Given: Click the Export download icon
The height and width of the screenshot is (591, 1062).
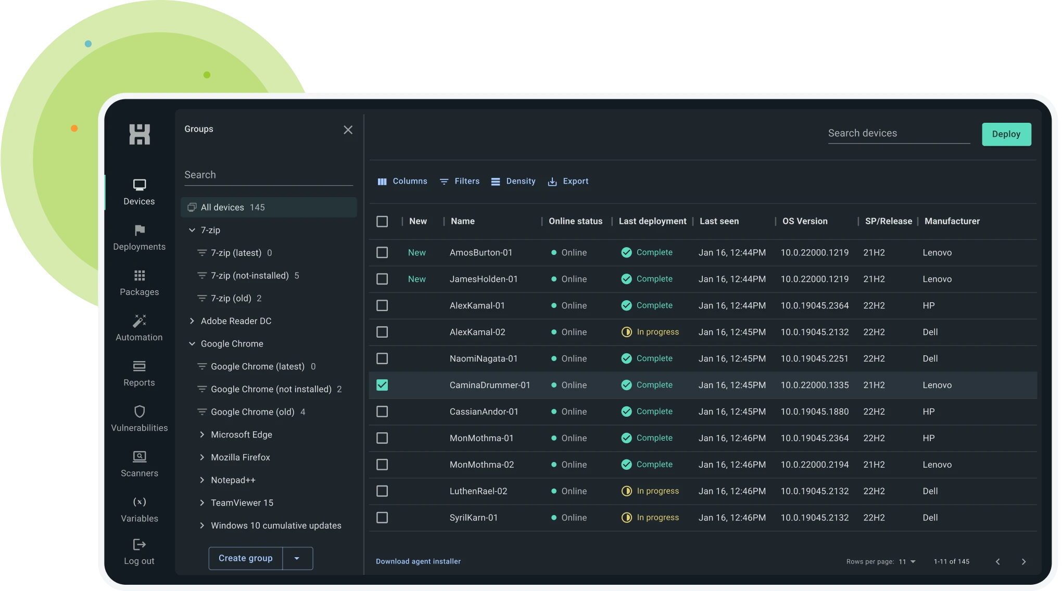Looking at the screenshot, I should (552, 182).
